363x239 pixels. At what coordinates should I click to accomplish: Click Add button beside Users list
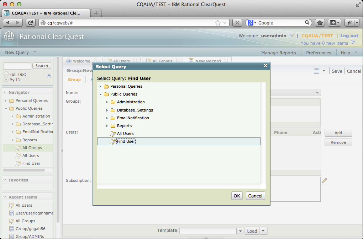point(338,133)
